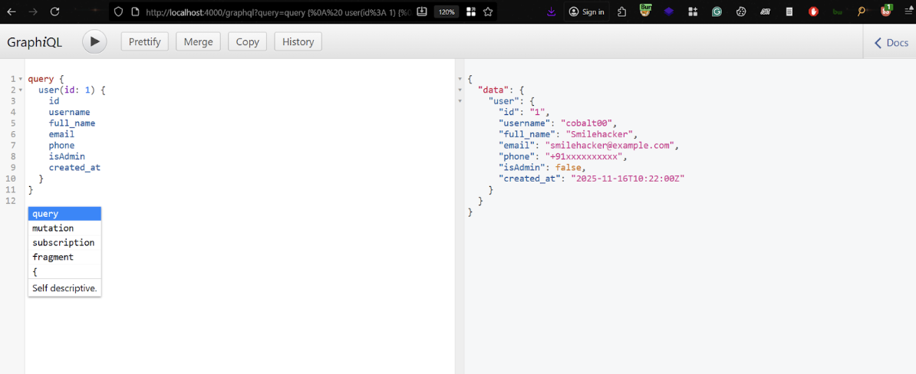This screenshot has height=374, width=916.
Task: Click the document page extension icon
Action: [789, 11]
